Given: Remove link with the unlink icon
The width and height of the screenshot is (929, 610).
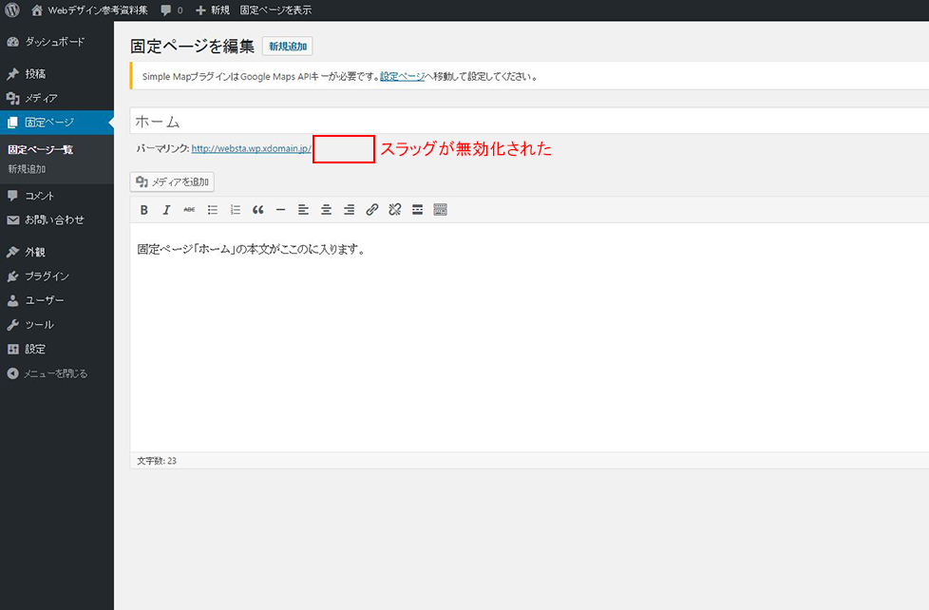Looking at the screenshot, I should point(394,210).
